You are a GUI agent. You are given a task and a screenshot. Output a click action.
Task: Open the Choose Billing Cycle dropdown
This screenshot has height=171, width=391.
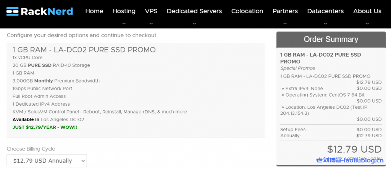coord(47,161)
